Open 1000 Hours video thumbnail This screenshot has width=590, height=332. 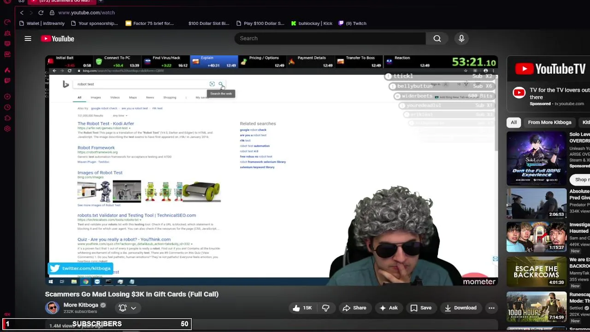coord(537,306)
